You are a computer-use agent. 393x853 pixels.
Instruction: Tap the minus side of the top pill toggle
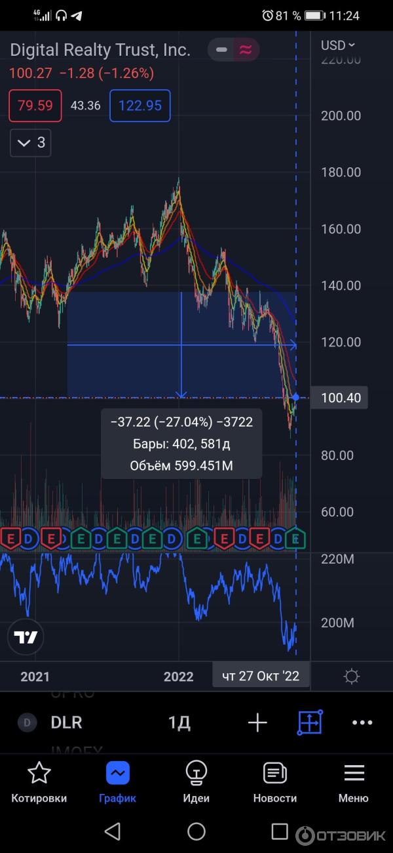pyautogui.click(x=221, y=49)
